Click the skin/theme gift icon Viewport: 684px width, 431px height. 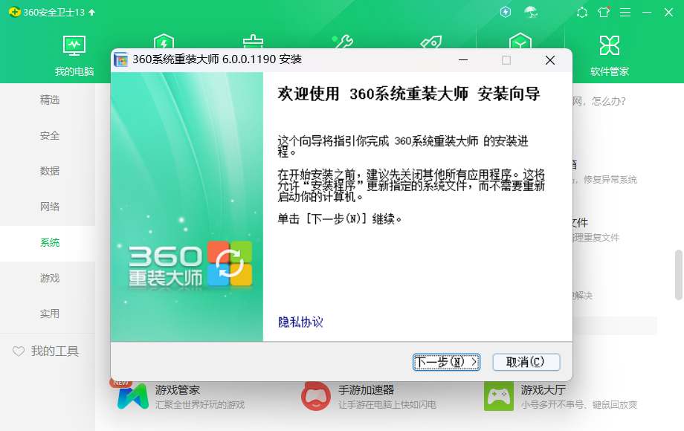pyautogui.click(x=604, y=12)
